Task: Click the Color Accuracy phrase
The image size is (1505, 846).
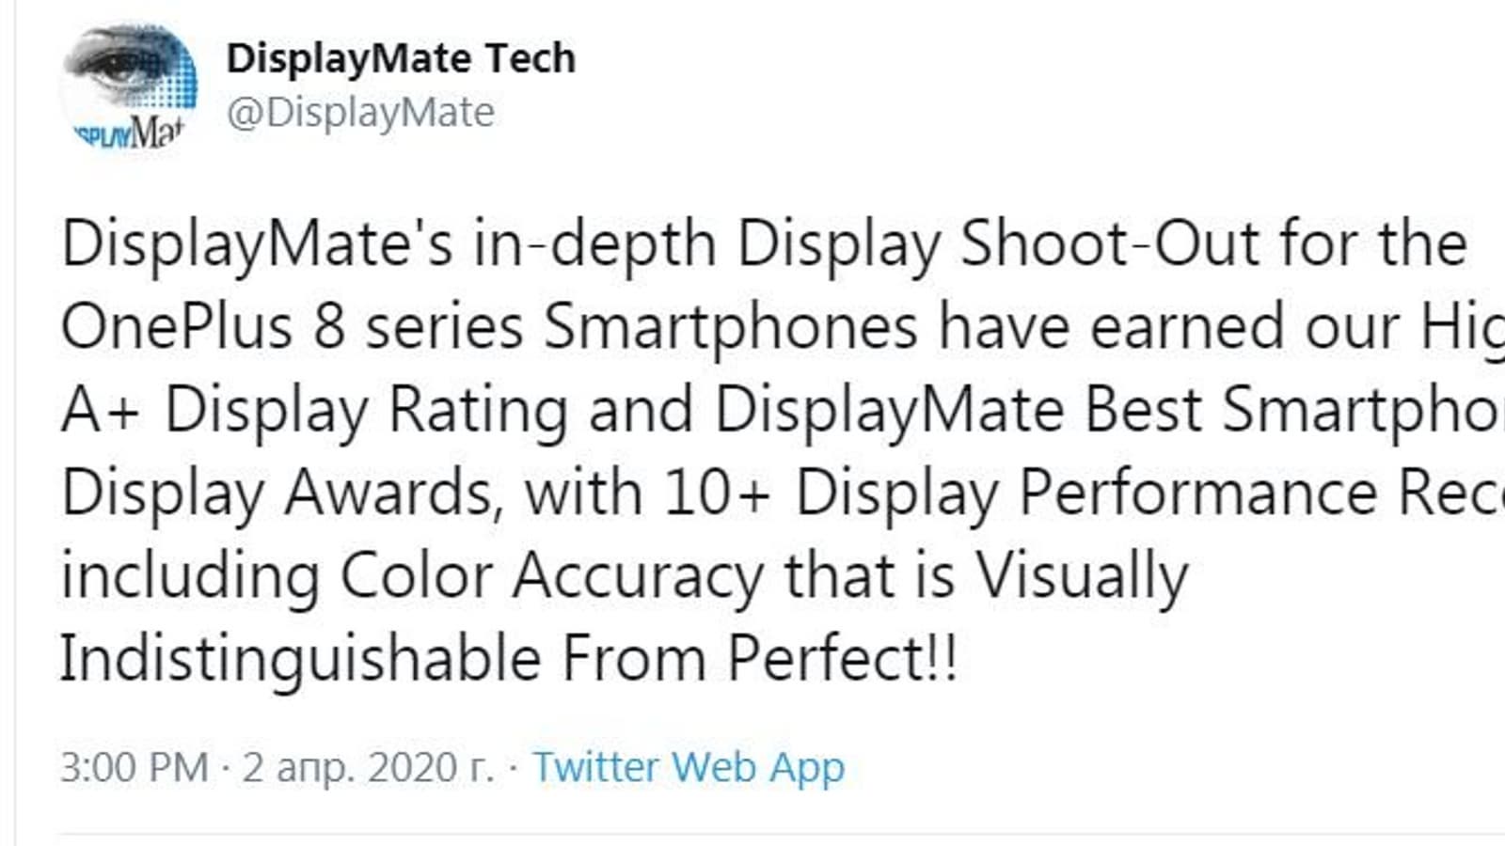Action: pyautogui.click(x=551, y=575)
